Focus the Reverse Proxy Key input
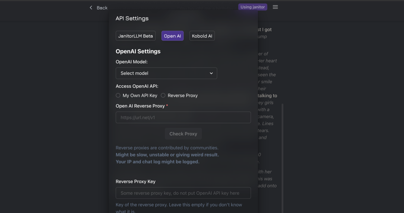 tap(183, 193)
